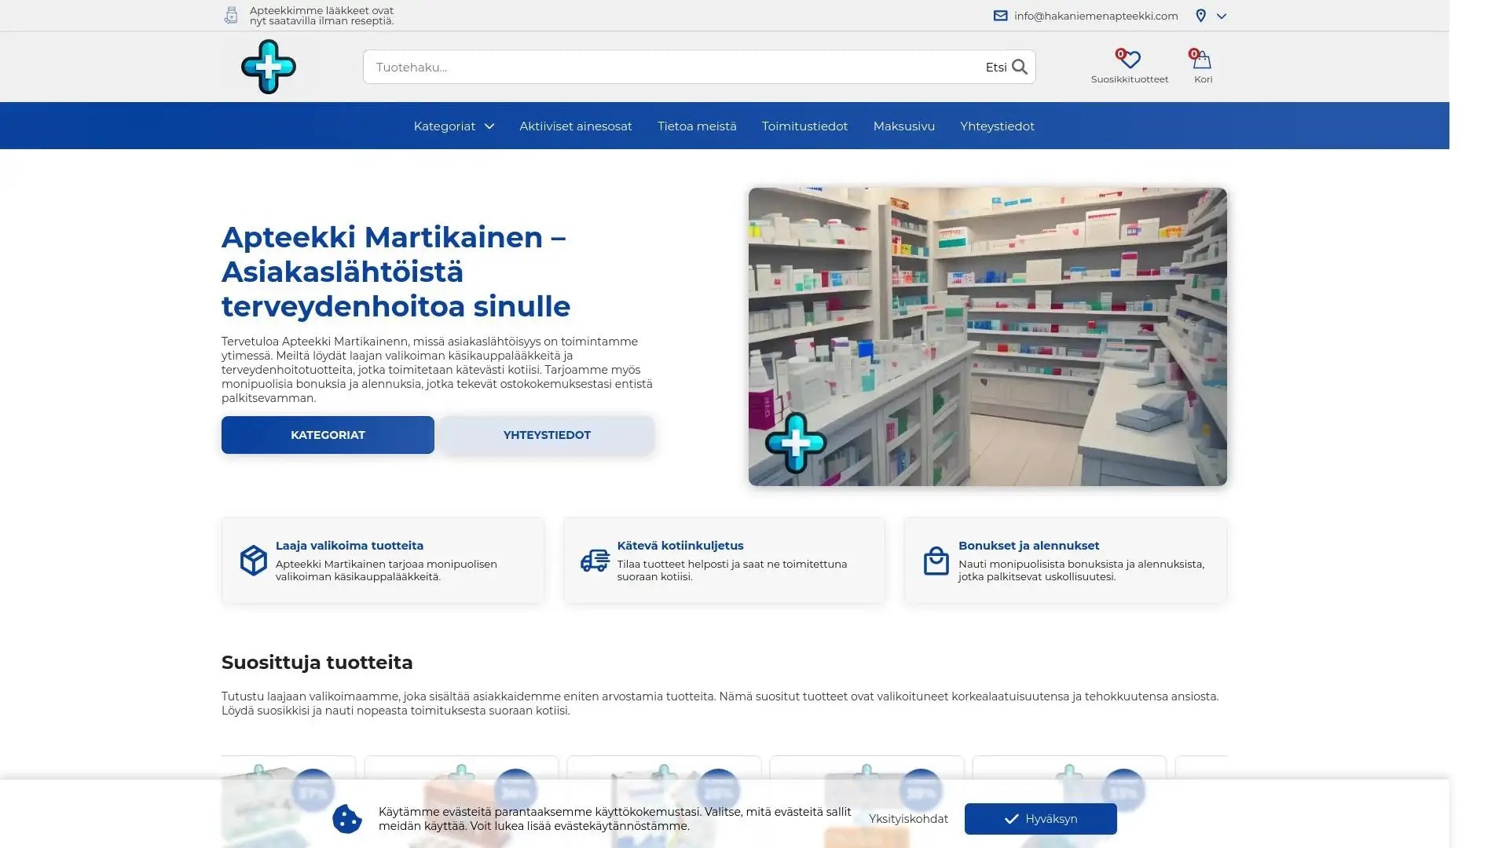Click Bonukset ja alennukset heading
1506x848 pixels.
click(x=1028, y=546)
